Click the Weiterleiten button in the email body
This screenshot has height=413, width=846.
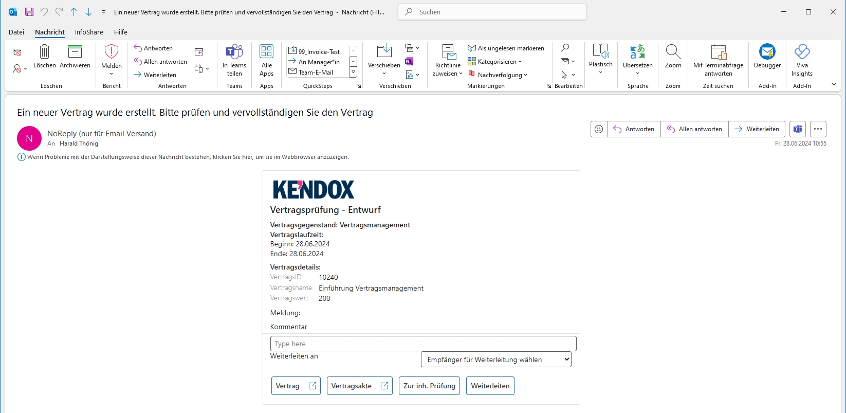(x=490, y=386)
